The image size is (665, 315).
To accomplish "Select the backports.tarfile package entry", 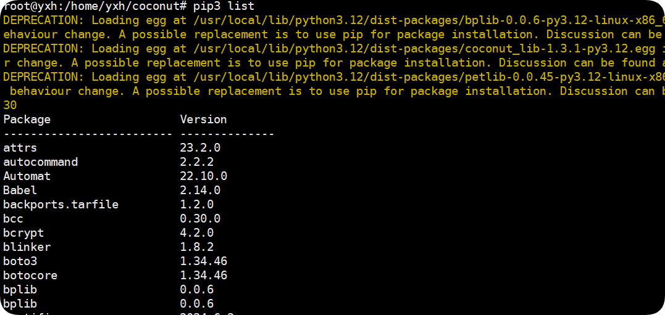I will coord(61,205).
